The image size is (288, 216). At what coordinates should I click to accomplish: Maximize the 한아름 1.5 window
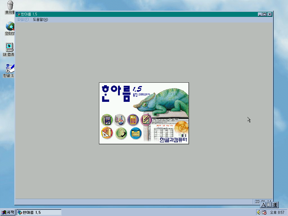(x=264, y=14)
